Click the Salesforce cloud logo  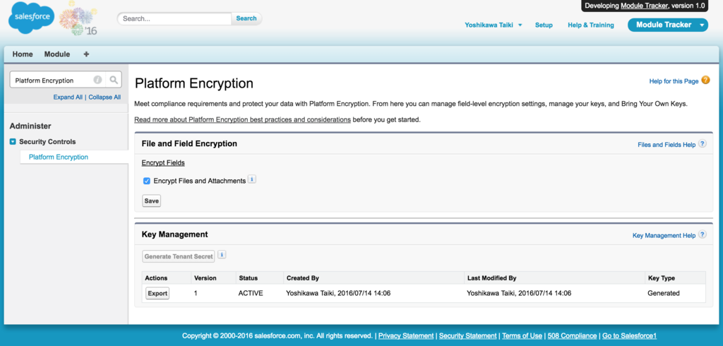pos(31,18)
